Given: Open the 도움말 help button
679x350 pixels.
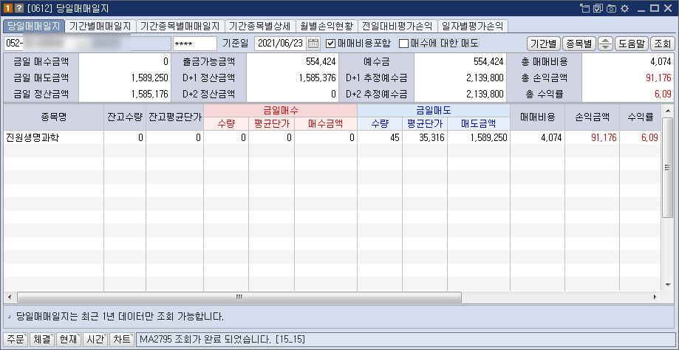Looking at the screenshot, I should coord(632,44).
